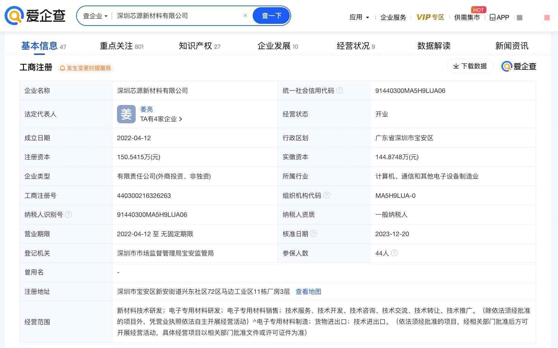Click the 下载数据 button

coord(470,66)
